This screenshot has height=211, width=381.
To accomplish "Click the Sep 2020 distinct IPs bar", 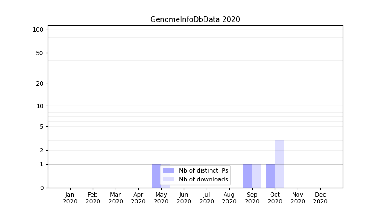I will 247,176.
